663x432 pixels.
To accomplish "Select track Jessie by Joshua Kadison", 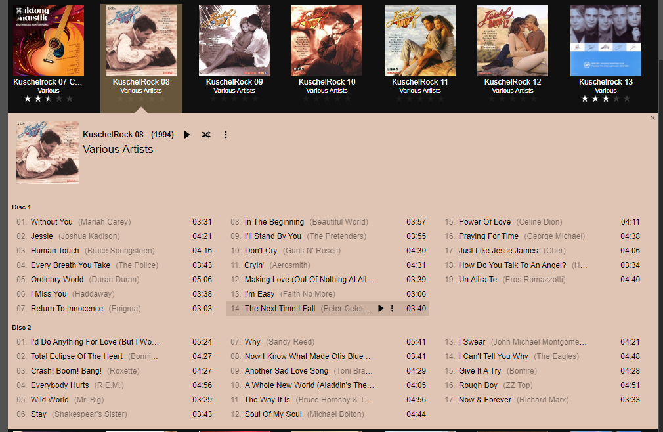I will click(114, 236).
